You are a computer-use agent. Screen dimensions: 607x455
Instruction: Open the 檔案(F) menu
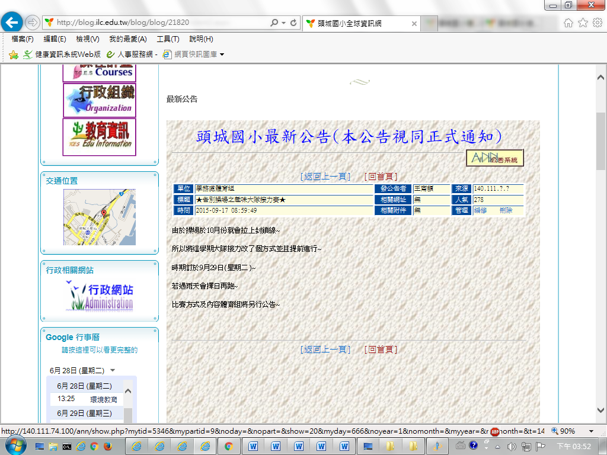click(x=23, y=39)
